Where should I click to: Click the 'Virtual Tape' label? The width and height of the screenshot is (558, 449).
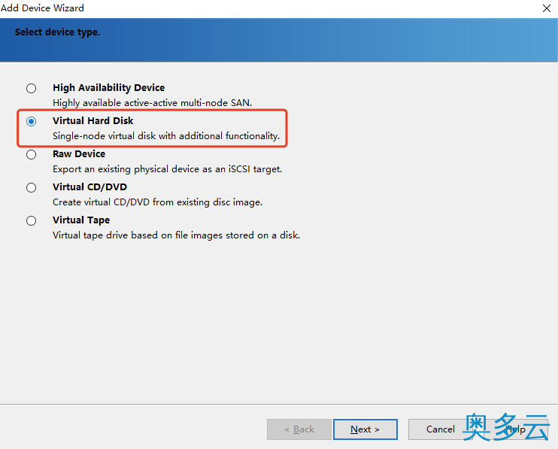[81, 220]
